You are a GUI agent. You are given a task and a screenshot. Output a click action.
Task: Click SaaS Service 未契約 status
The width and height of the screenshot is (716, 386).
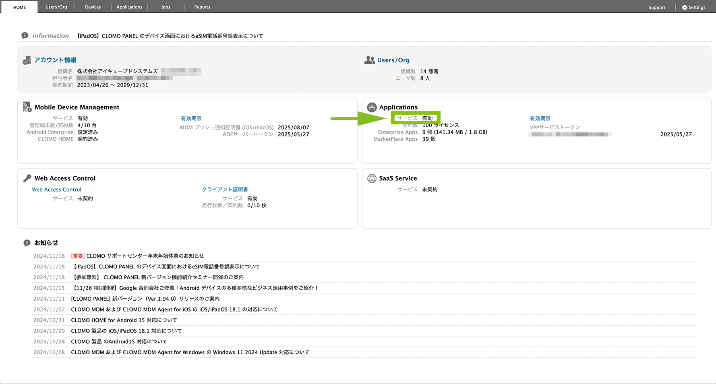click(430, 190)
